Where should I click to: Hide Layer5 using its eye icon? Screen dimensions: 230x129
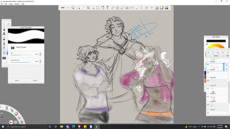(x=208, y=65)
